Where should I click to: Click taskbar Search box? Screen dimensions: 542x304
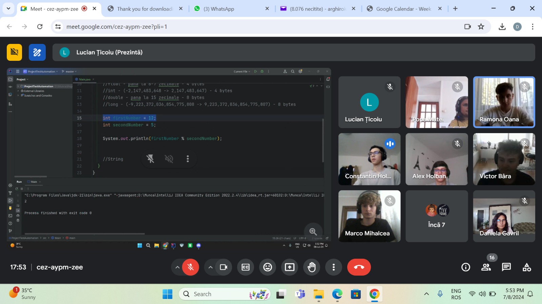pos(225,294)
